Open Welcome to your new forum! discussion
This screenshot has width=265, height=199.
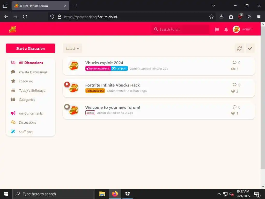pyautogui.click(x=113, y=108)
